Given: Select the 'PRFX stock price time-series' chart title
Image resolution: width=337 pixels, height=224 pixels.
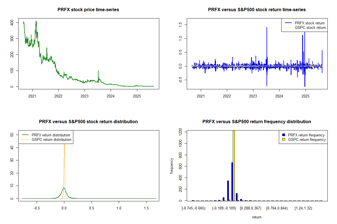Looking at the screenshot, I should tap(88, 10).
